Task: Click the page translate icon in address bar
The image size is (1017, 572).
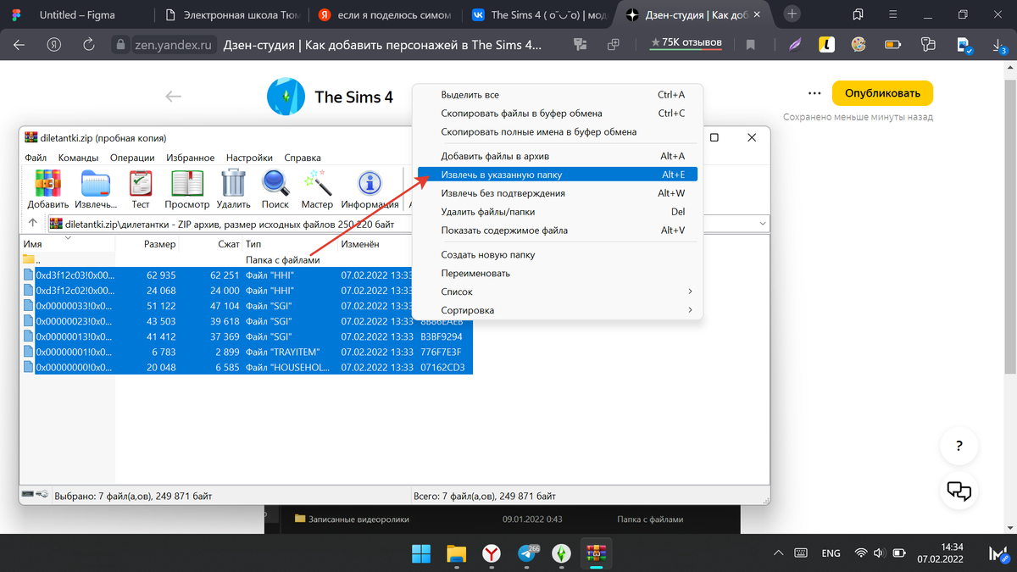Action: [x=581, y=45]
